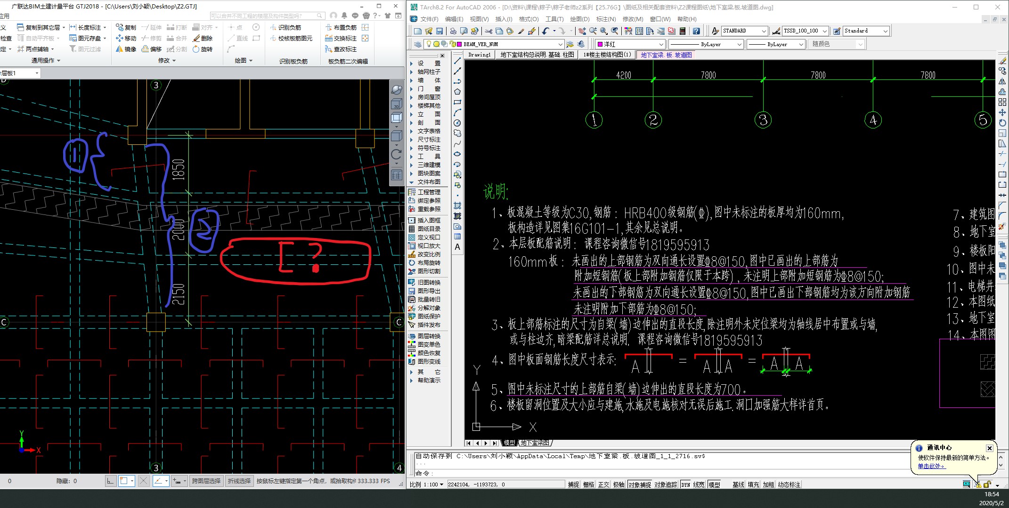The width and height of the screenshot is (1009, 508).
Task: Open the STANDARD text style dropdown
Action: 764,31
